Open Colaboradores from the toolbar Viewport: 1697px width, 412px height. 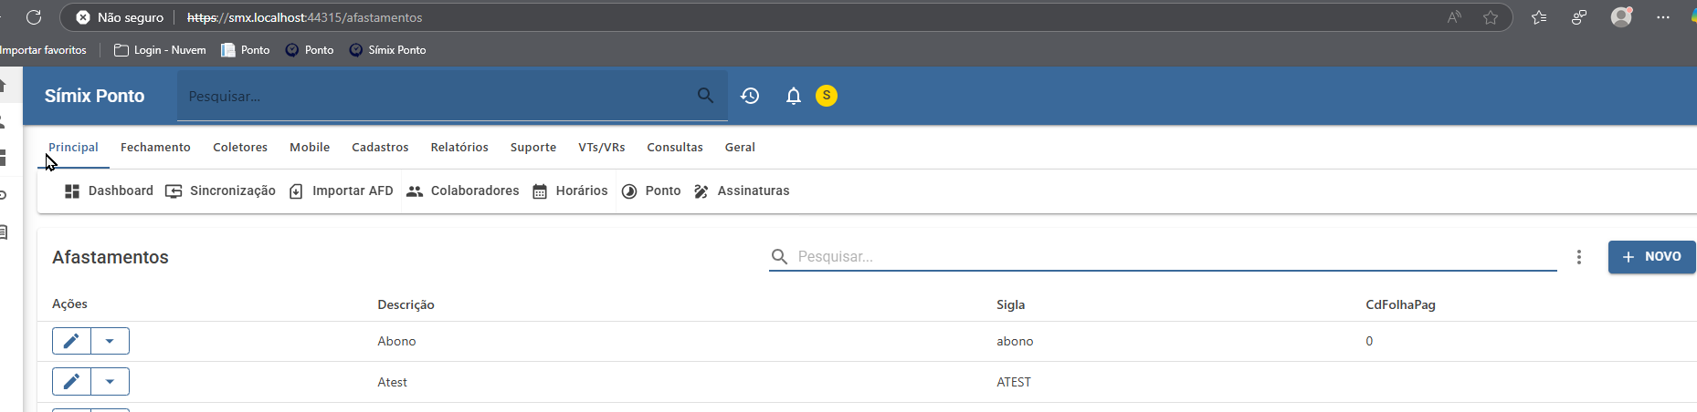462,191
